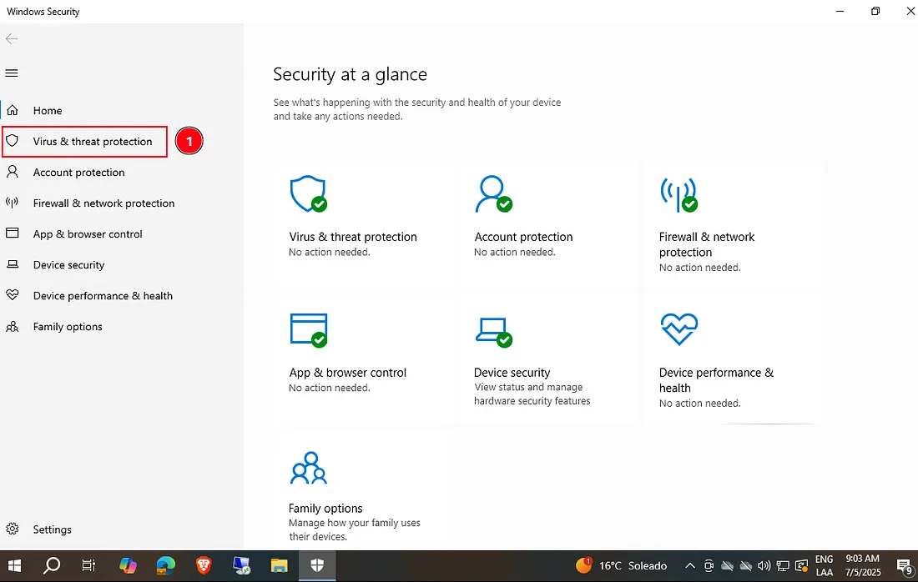918x582 pixels.
Task: Open the Copilot taskbar icon
Action: 128,565
